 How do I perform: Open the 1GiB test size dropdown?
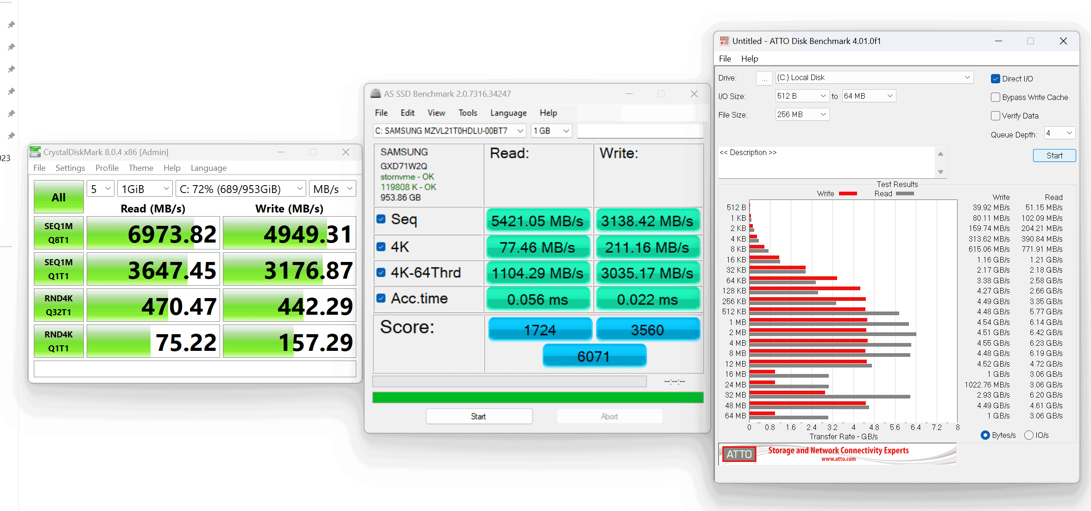pyautogui.click(x=145, y=189)
